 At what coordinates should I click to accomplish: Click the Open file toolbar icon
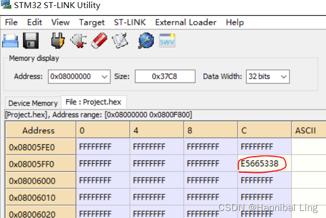click(x=10, y=41)
